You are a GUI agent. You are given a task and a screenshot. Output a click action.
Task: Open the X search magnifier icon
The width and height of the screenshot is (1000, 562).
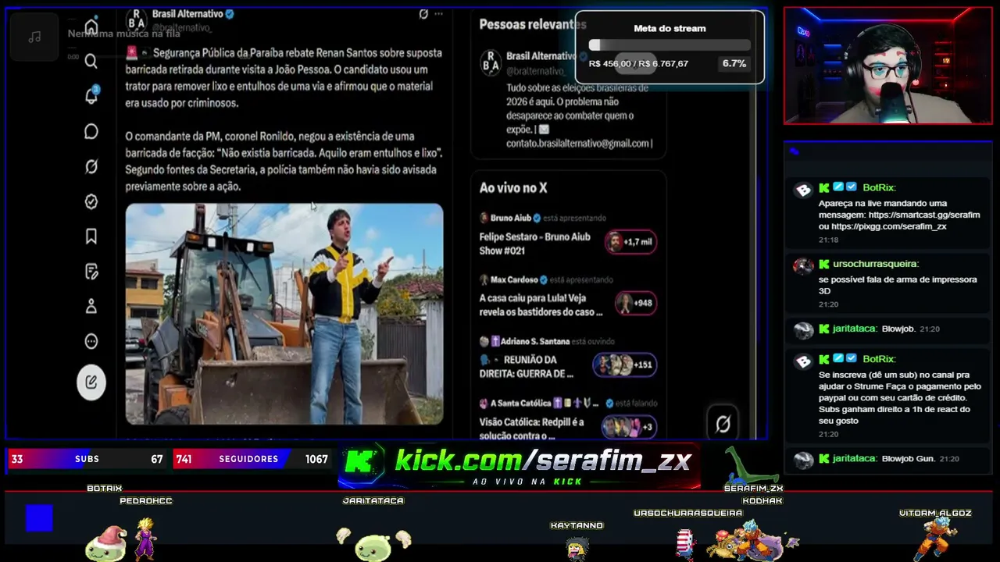[x=91, y=61]
